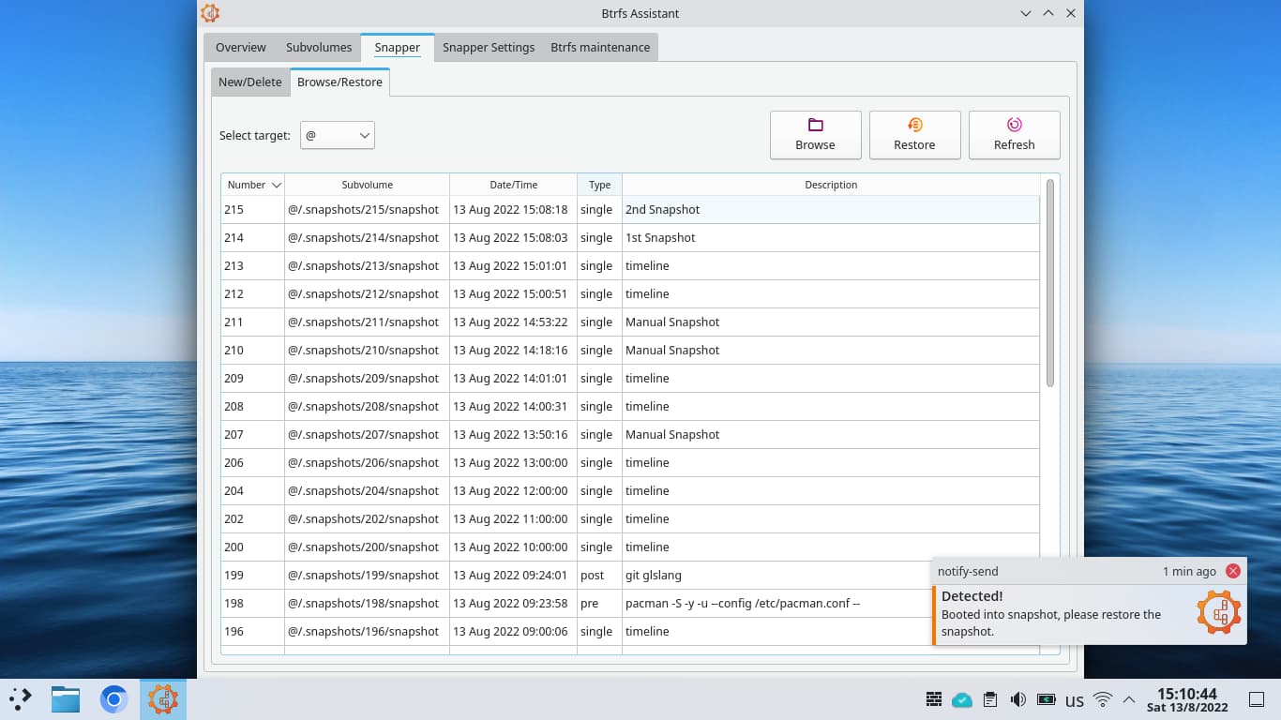Click @/.snapshots/204/snapshot subvolume cell
The image size is (1281, 720).
[x=367, y=490]
